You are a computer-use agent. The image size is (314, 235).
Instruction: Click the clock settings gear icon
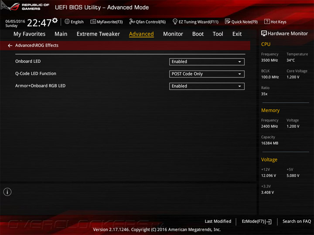click(x=55, y=20)
